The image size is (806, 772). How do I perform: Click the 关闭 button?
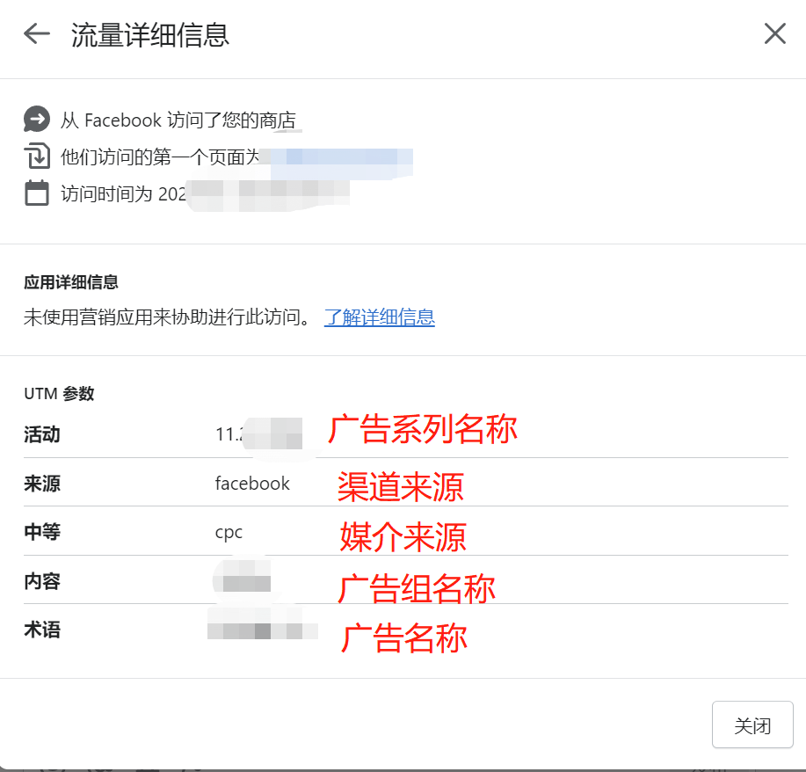pos(752,725)
